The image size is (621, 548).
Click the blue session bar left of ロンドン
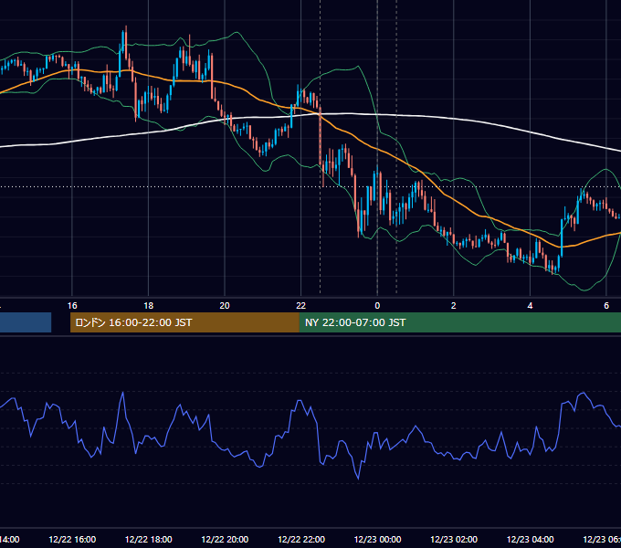click(x=26, y=322)
